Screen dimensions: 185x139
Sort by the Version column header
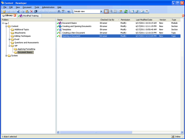point(164,20)
